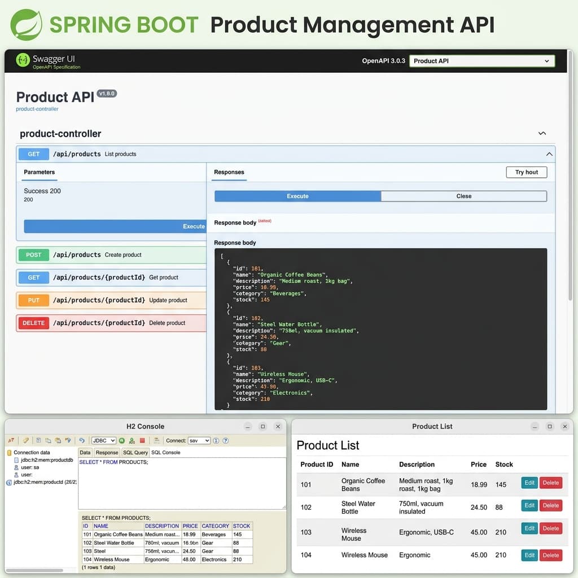The width and height of the screenshot is (578, 578).
Task: Click the paste clipboard icon in H2 toolbar
Action: (x=58, y=440)
